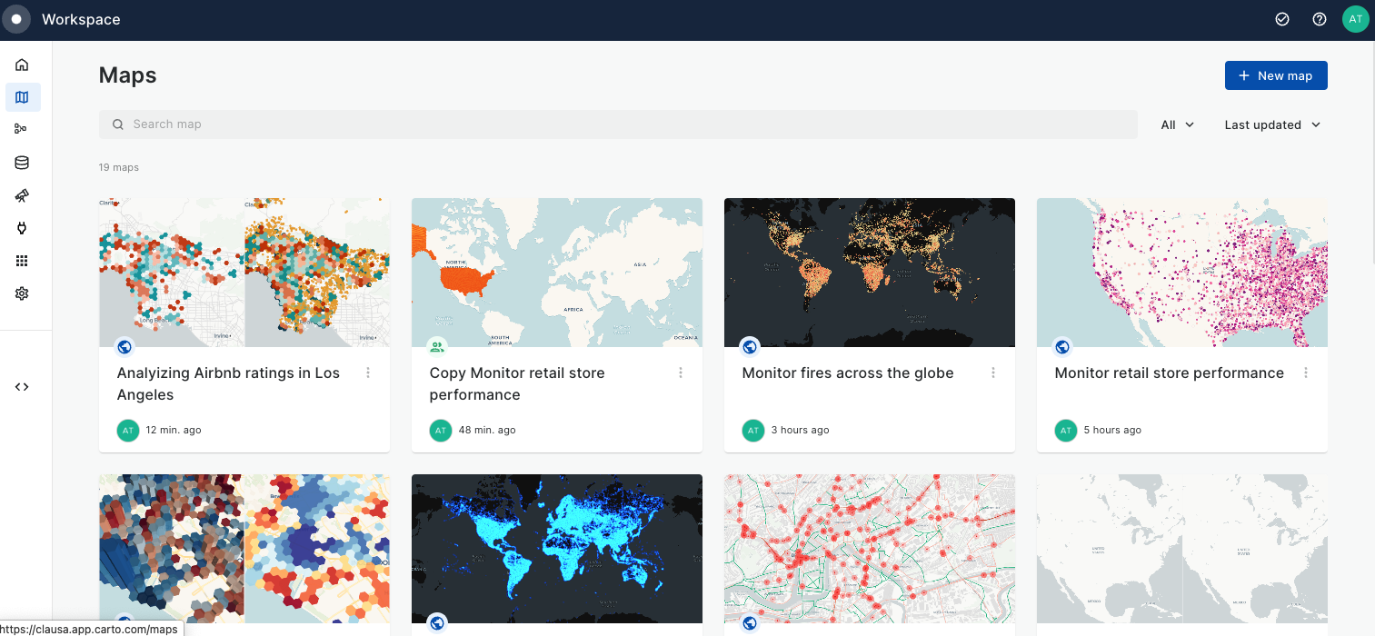Open the Last updated sort dropdown
This screenshot has width=1375, height=636.
point(1271,124)
